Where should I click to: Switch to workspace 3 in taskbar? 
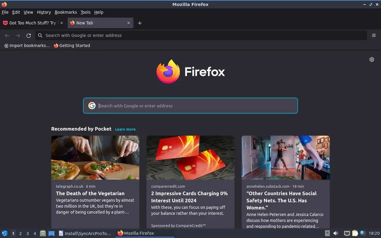pyautogui.click(x=27, y=234)
